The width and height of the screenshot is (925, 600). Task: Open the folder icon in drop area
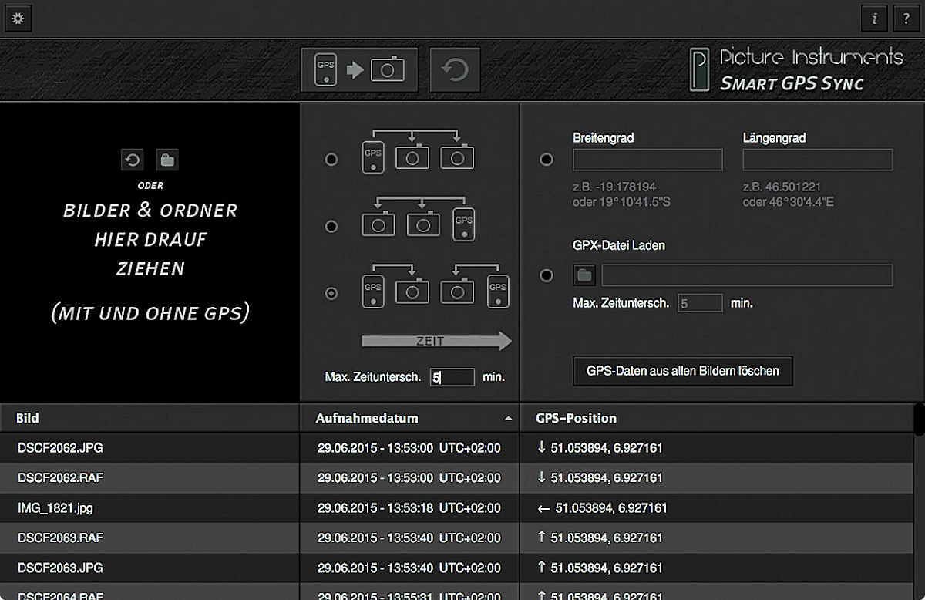tap(167, 160)
